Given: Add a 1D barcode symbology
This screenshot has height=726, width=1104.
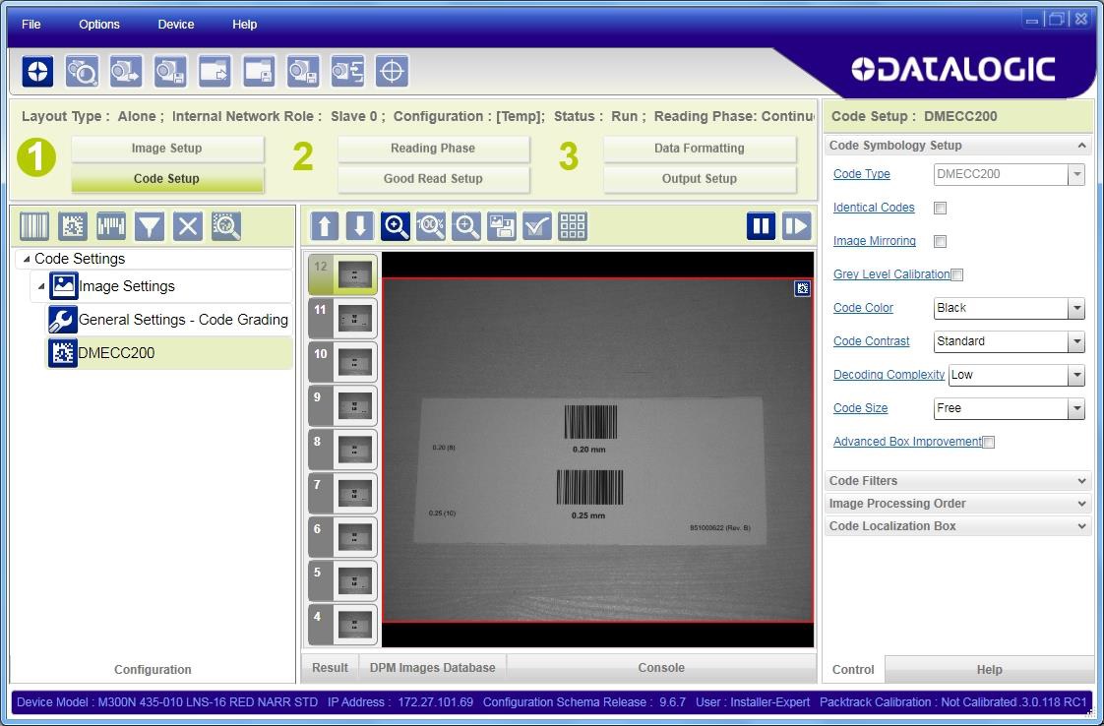Looking at the screenshot, I should [34, 226].
